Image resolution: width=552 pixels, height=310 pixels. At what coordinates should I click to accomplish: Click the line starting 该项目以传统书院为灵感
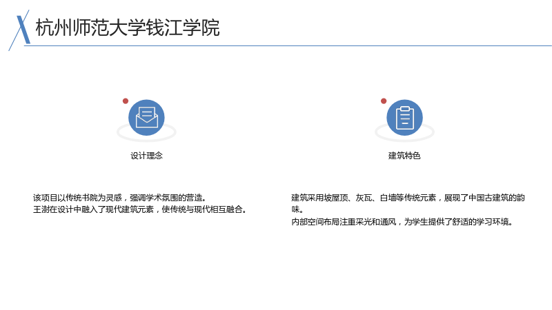(119, 198)
